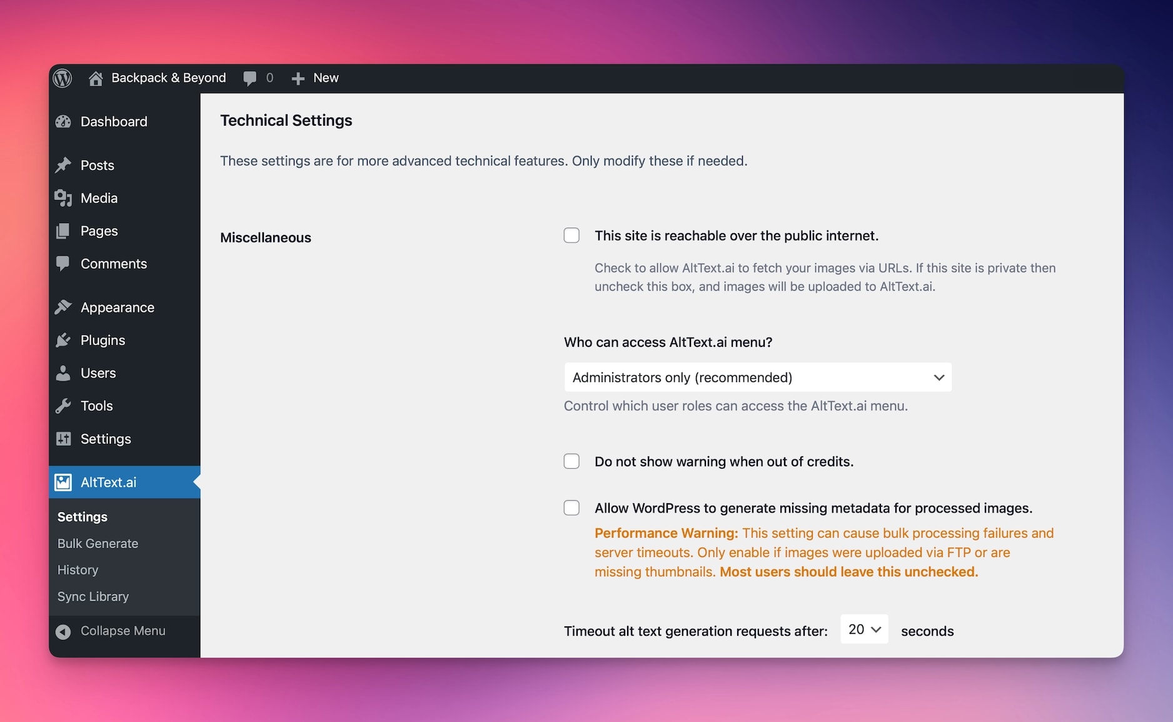Go to the Posts menu

coord(124,165)
